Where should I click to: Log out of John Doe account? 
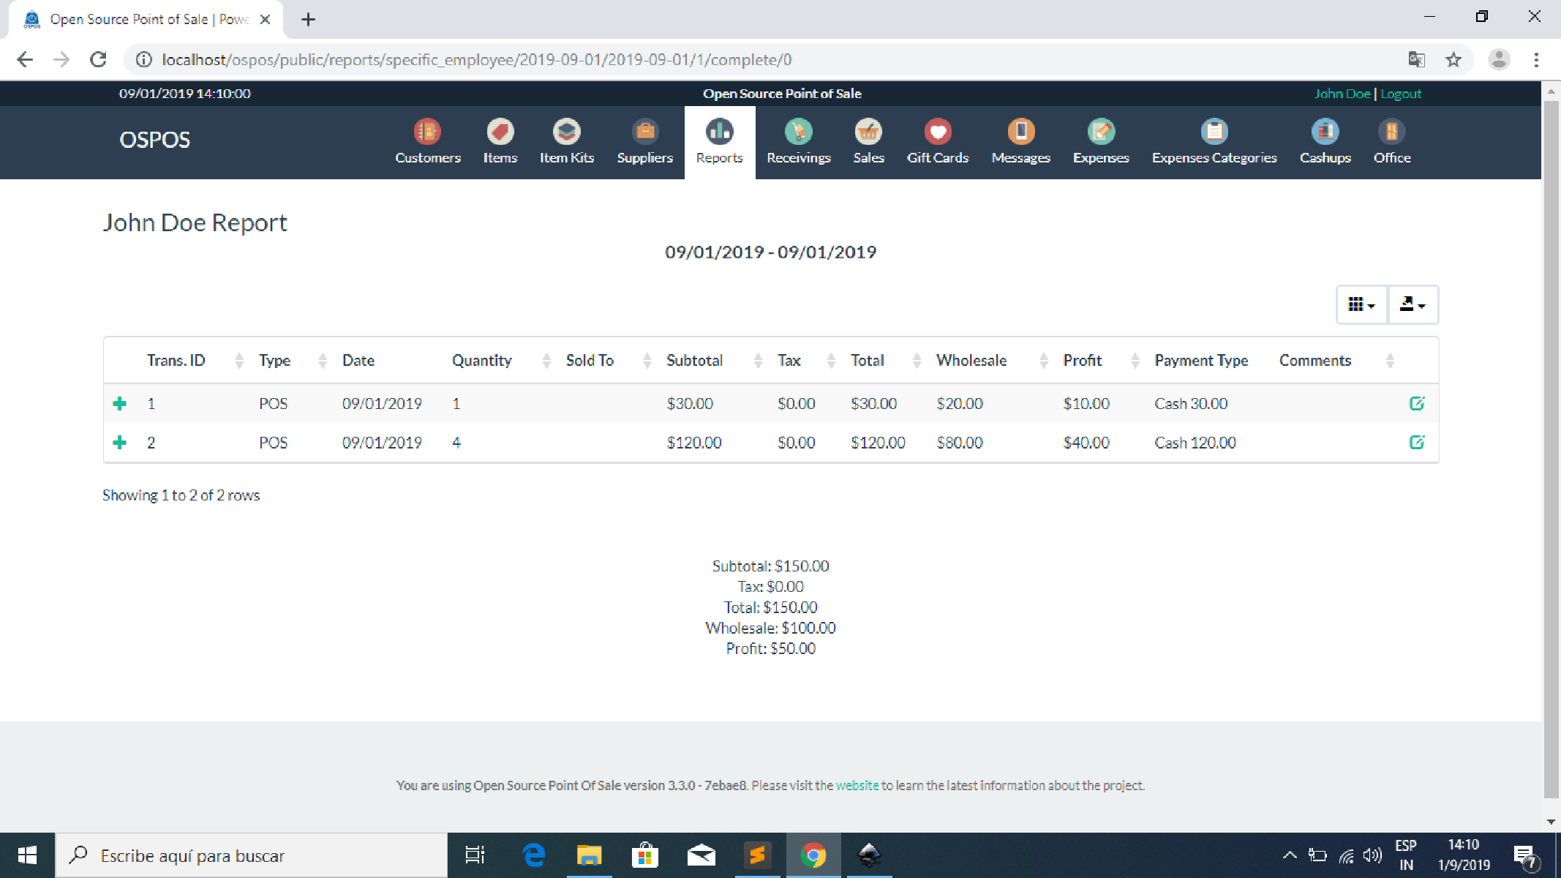1401,93
